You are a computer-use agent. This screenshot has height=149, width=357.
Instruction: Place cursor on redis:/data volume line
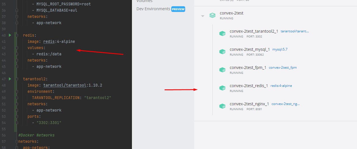(x=49, y=54)
